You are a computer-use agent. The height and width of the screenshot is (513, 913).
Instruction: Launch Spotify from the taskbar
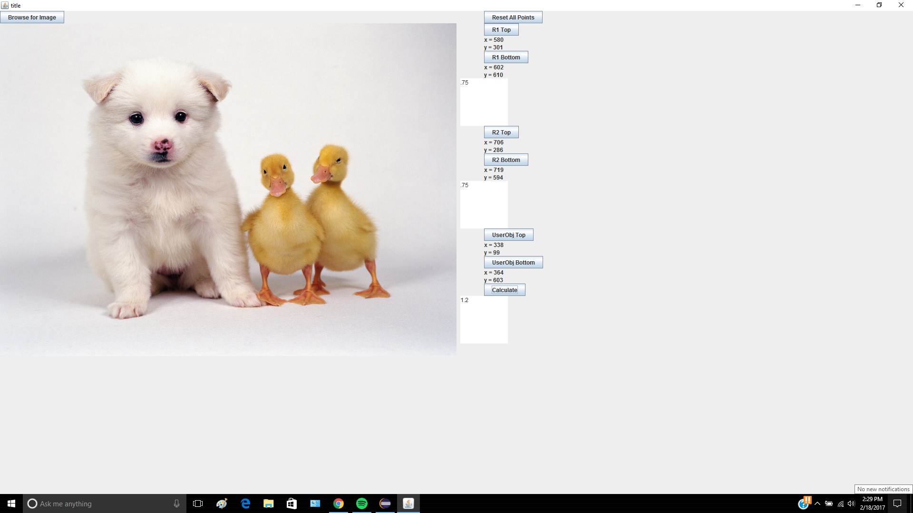pyautogui.click(x=362, y=503)
